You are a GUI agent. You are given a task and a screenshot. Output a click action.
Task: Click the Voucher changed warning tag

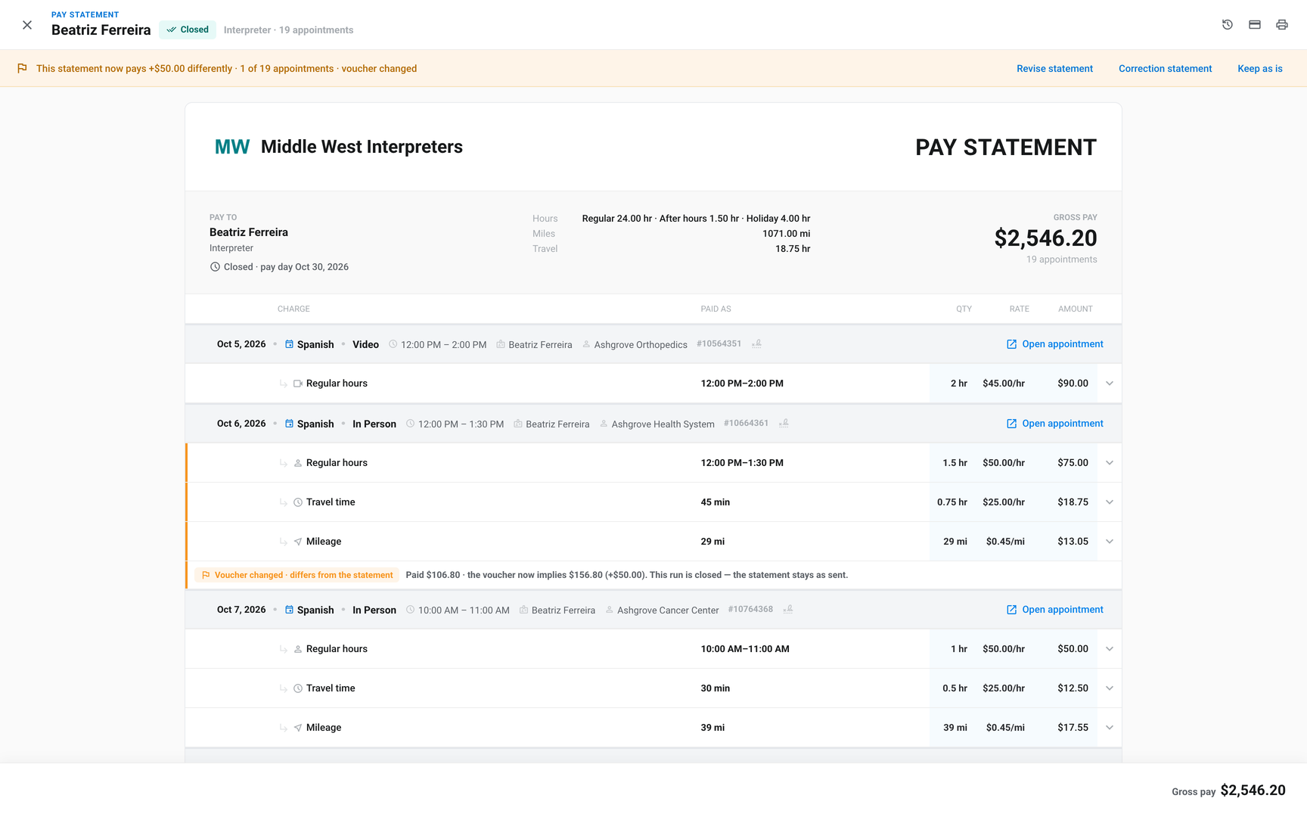point(297,575)
